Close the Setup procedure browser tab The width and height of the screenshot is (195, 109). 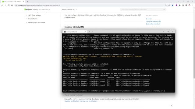23,2
